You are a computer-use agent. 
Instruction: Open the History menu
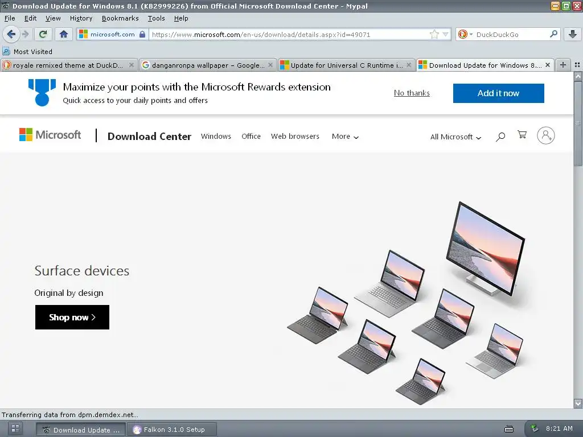click(81, 18)
